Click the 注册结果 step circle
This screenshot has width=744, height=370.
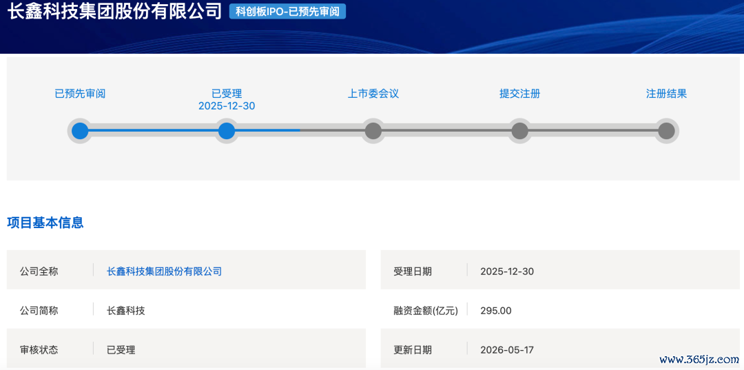666,130
